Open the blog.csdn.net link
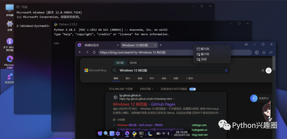287x139 pixels. point(200,135)
